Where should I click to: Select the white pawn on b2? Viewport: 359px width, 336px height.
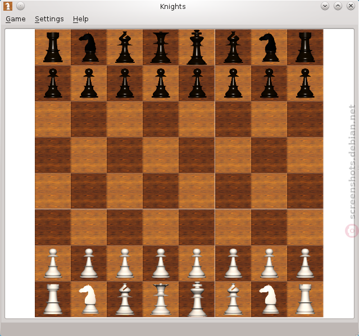(89, 263)
